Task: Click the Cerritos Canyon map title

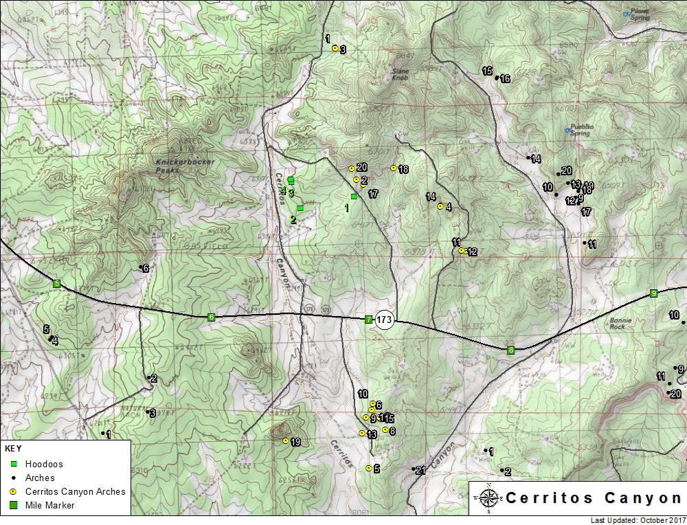Action: coord(593,498)
